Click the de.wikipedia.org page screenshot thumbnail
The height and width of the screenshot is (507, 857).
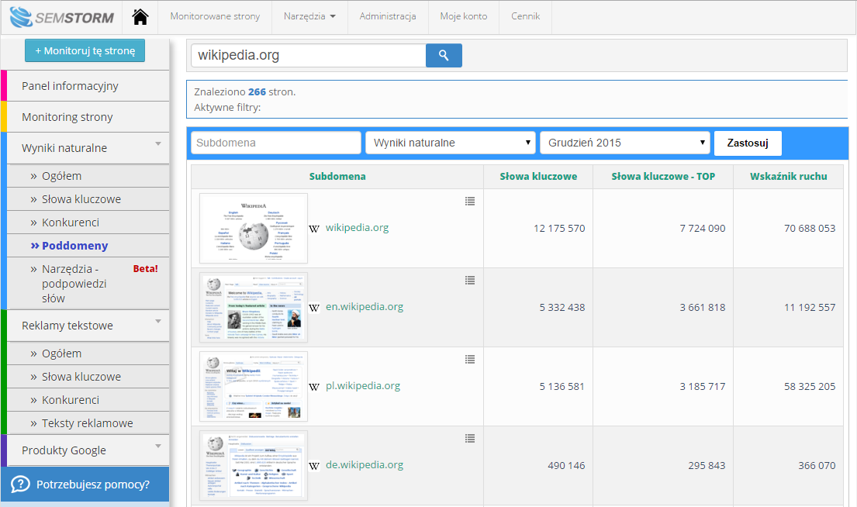pos(254,465)
